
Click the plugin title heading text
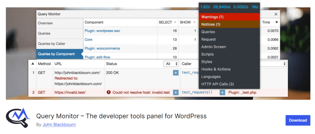pos(121,116)
